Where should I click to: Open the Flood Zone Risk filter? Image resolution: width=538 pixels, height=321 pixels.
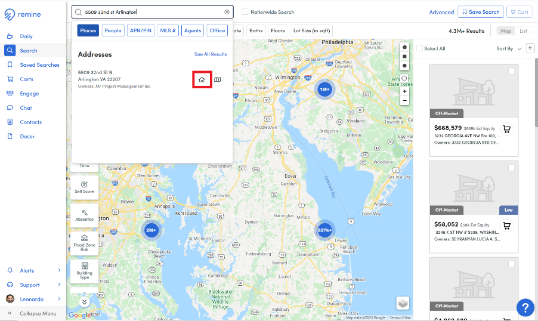click(85, 243)
